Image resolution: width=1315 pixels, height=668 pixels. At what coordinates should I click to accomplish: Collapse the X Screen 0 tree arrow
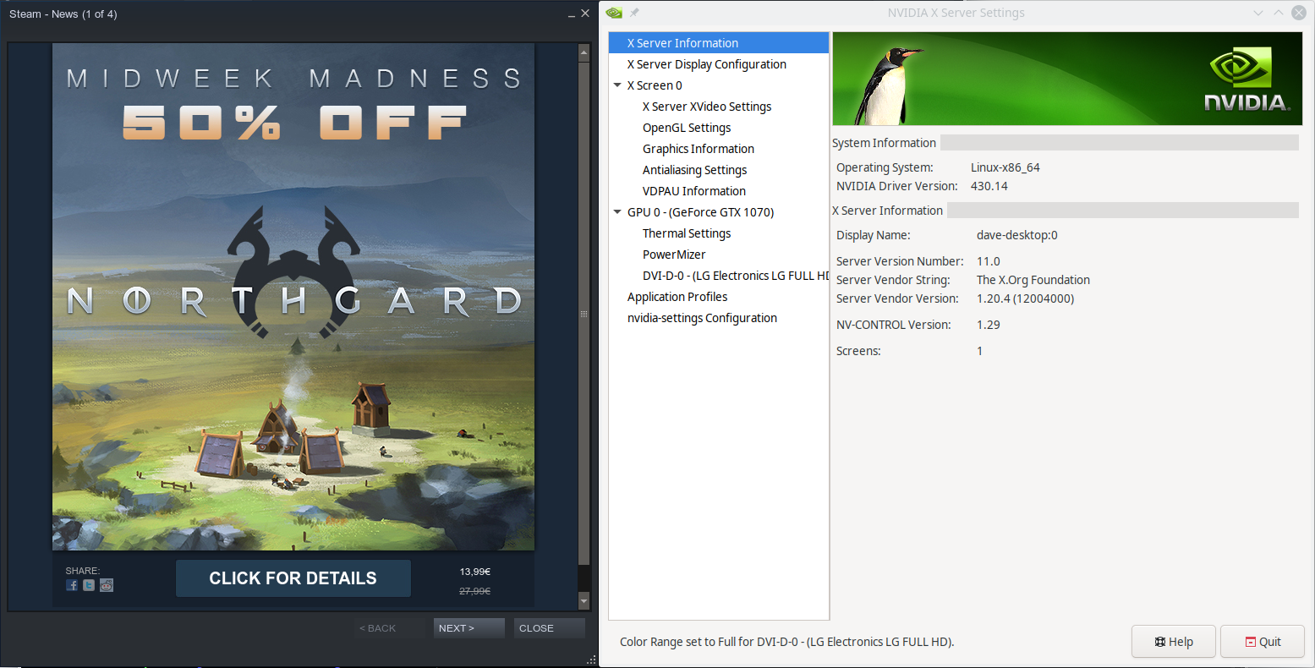click(617, 85)
